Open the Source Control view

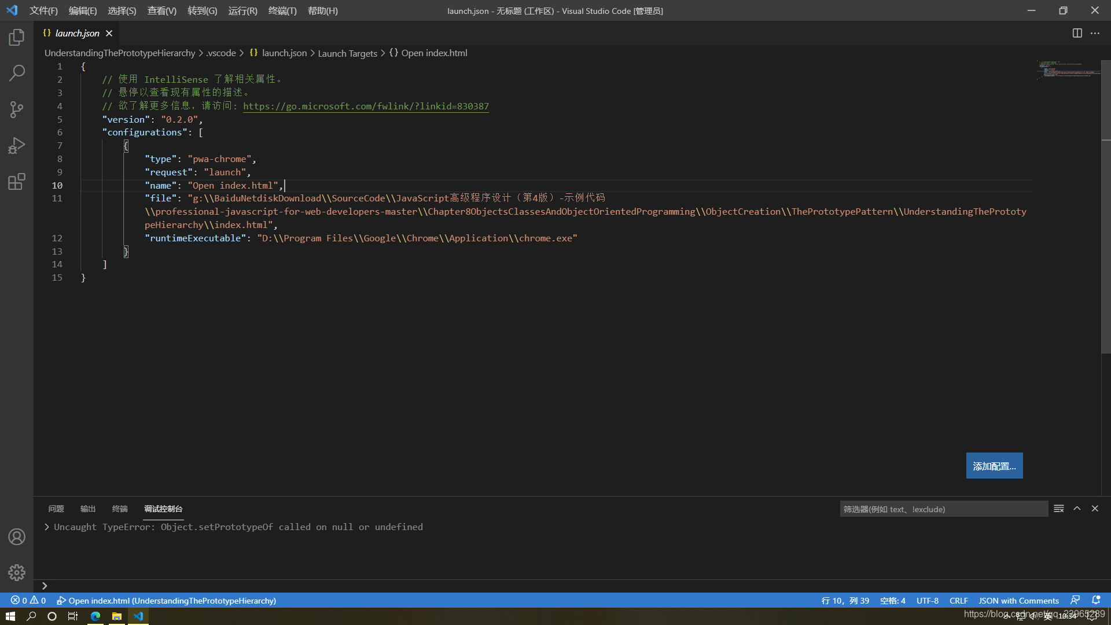[x=16, y=109]
